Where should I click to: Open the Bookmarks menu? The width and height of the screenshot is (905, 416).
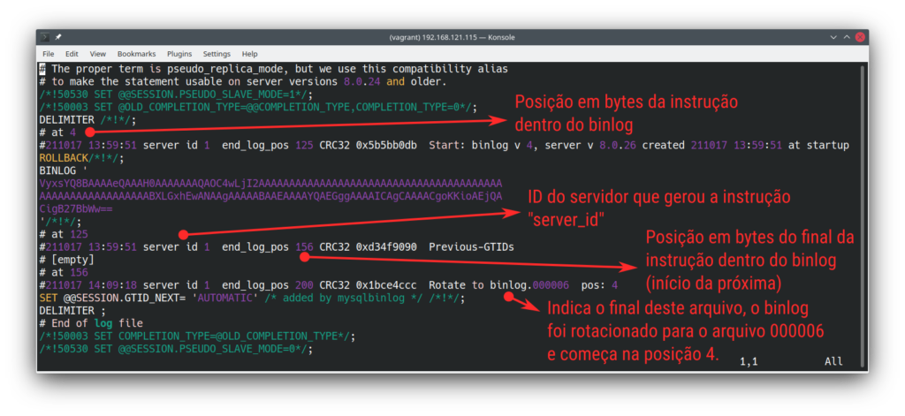pyautogui.click(x=136, y=54)
